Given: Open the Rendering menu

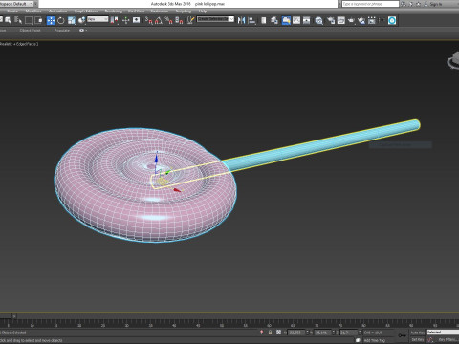Looking at the screenshot, I should click(114, 11).
